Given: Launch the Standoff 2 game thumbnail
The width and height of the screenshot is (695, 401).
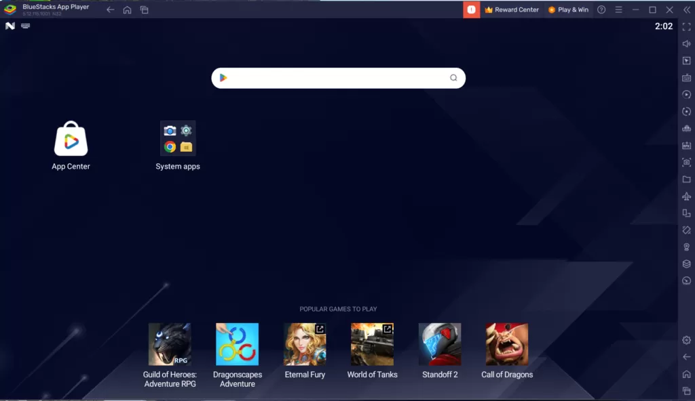Looking at the screenshot, I should coord(440,344).
